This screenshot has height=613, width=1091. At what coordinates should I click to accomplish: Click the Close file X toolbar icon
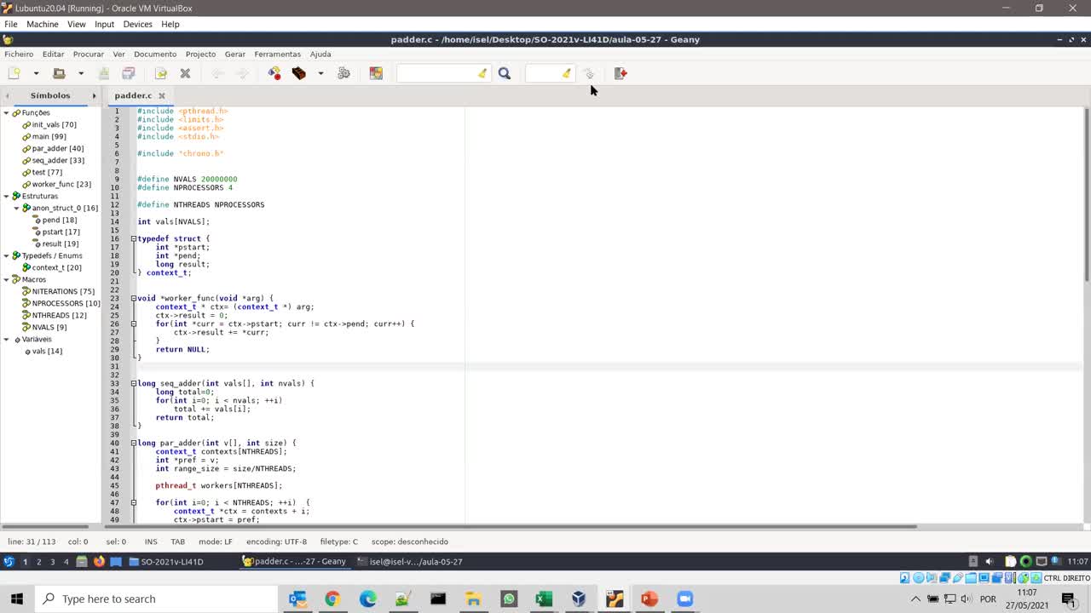(185, 73)
